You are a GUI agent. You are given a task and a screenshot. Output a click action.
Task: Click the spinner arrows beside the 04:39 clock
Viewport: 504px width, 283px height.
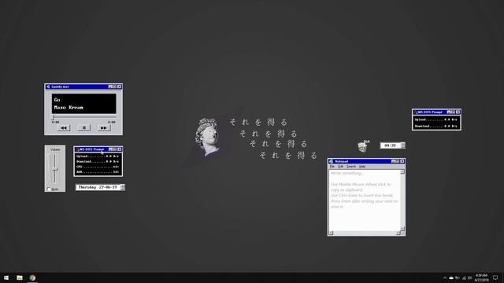403,145
